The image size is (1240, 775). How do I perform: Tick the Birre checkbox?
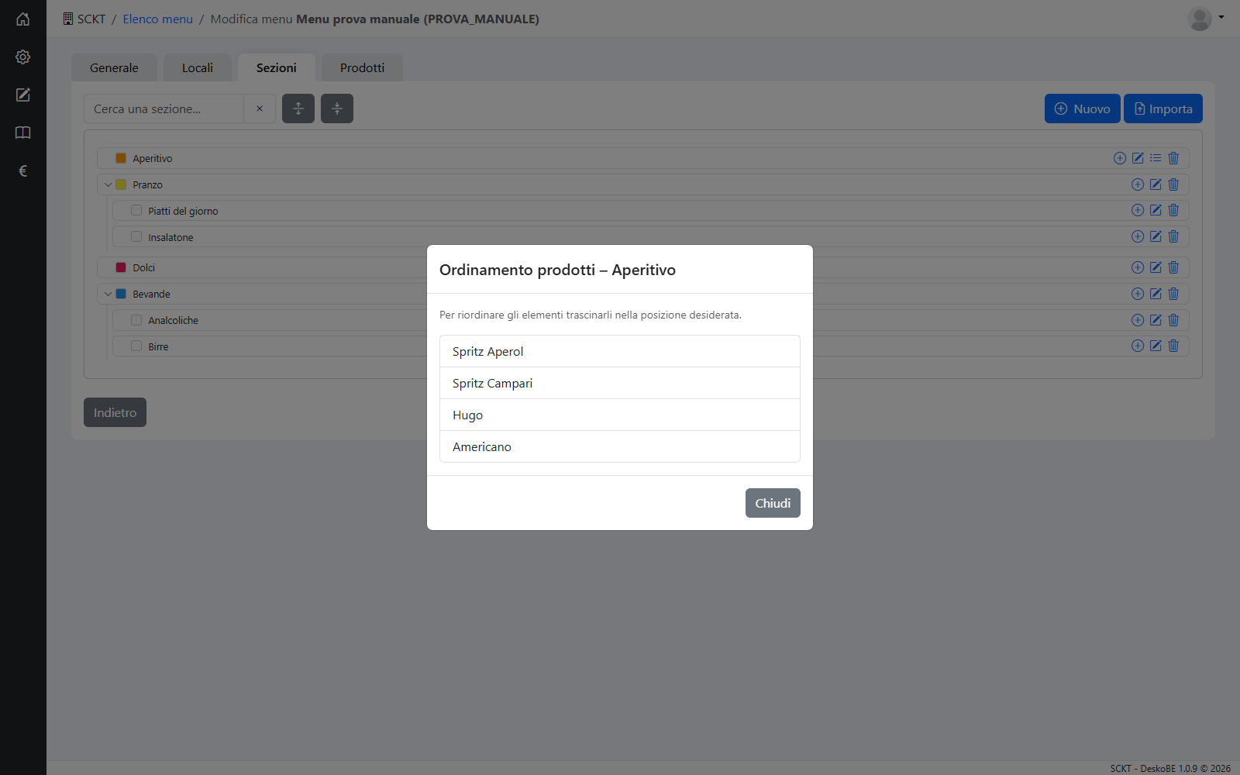[x=136, y=346]
